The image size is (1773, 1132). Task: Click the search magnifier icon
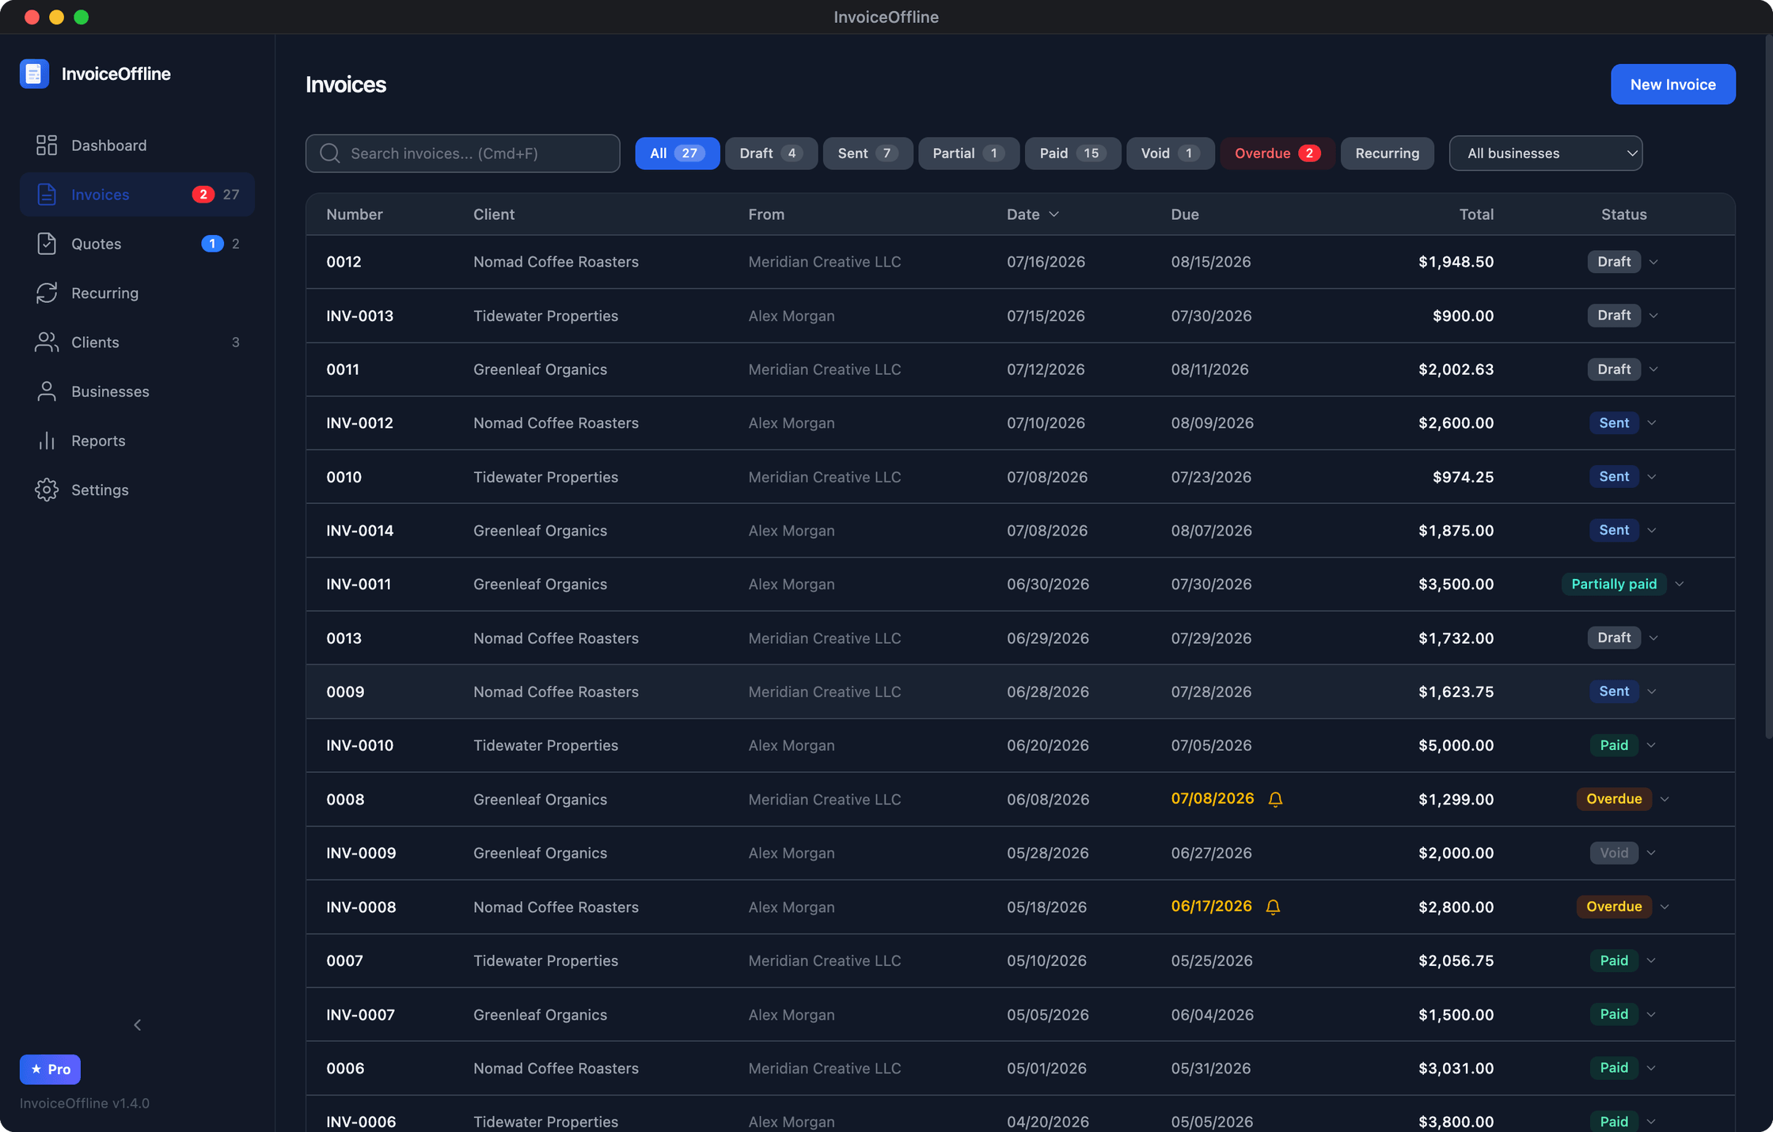(330, 153)
